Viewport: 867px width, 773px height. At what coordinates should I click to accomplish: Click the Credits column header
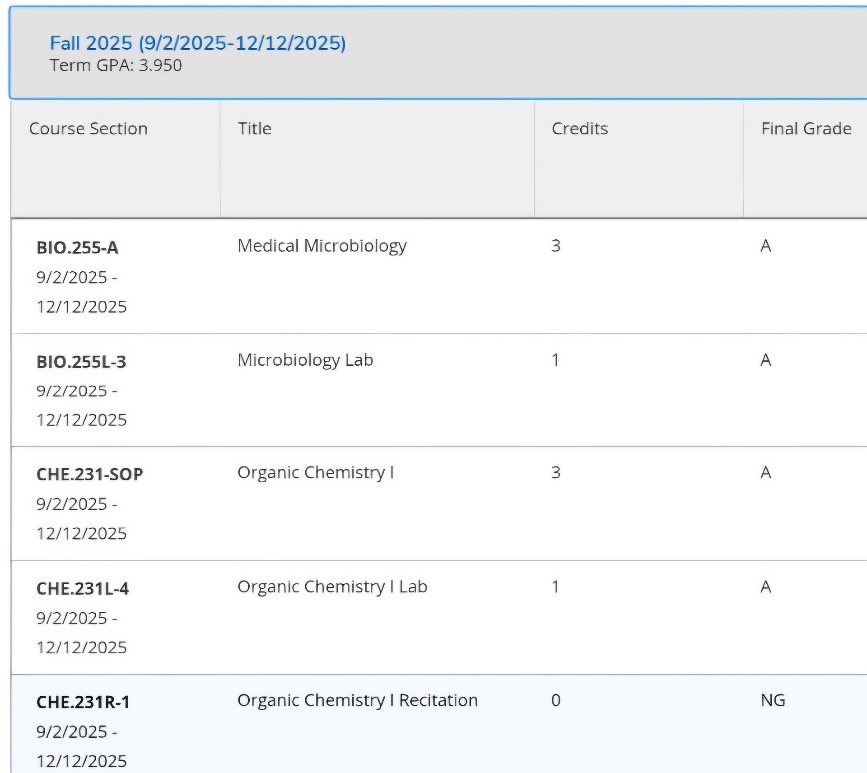click(580, 129)
